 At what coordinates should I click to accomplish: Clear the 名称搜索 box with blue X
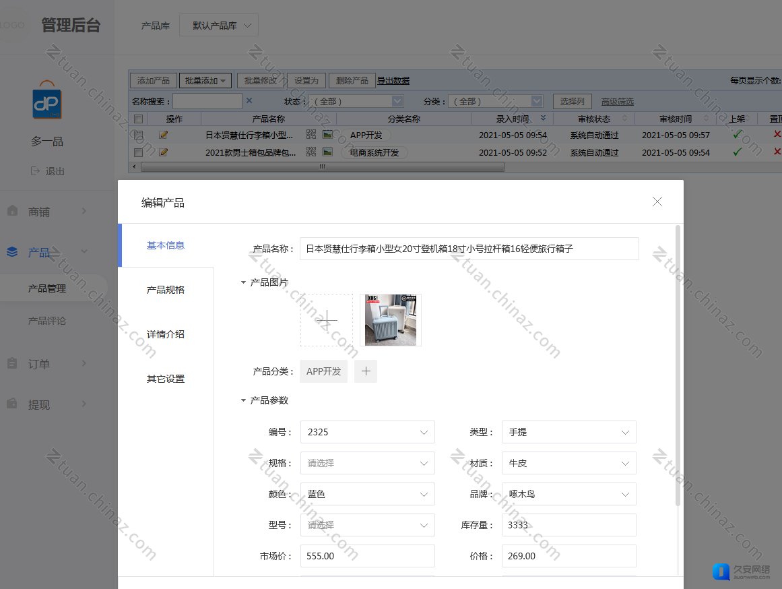coord(249,101)
